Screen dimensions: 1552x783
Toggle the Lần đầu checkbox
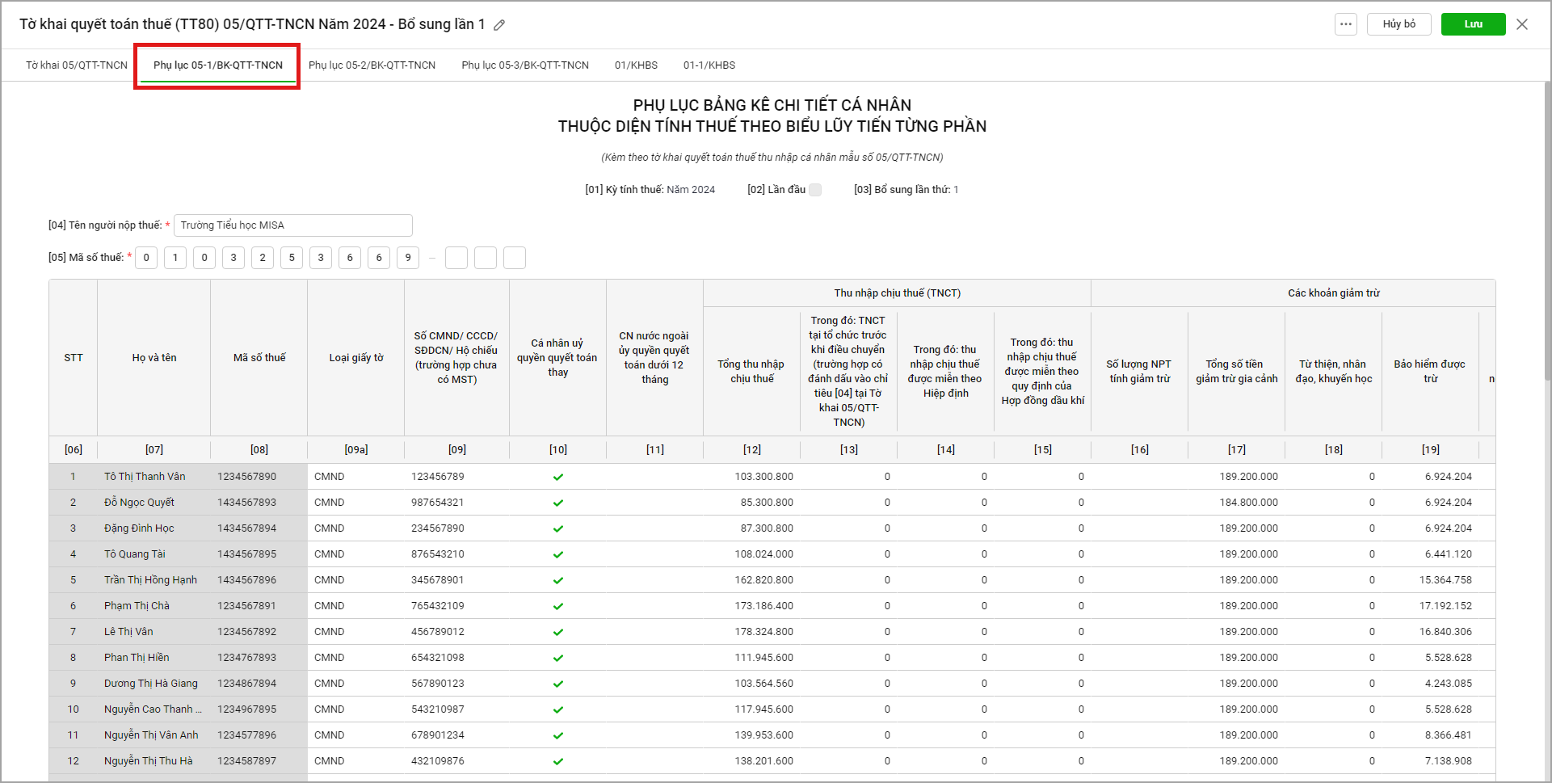tap(815, 190)
